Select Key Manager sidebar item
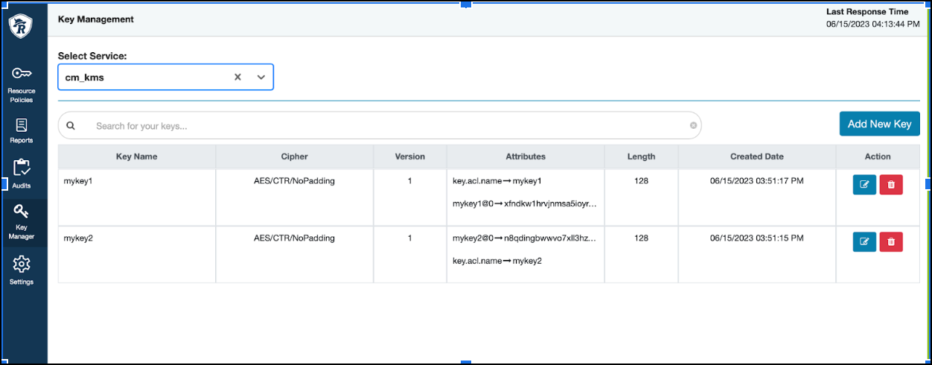Screen dimensions: 932x365 point(22,222)
